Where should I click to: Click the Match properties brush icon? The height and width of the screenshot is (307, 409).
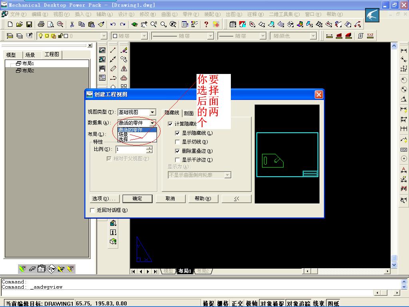(101, 24)
